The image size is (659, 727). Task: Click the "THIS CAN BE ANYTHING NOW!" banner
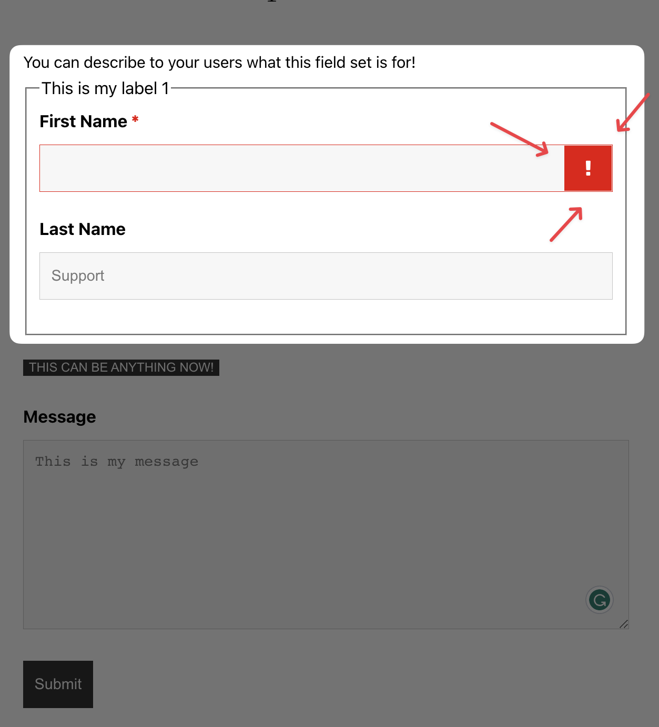(121, 367)
